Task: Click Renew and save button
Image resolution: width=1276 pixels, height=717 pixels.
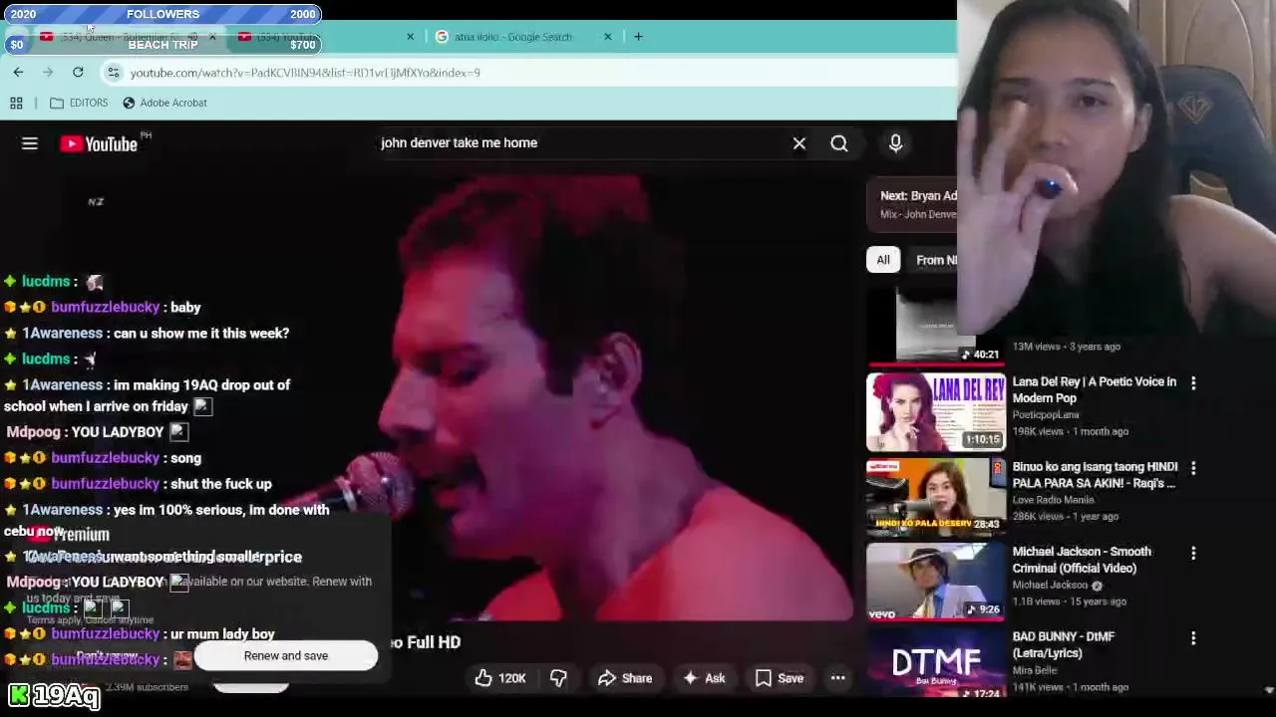Action: click(x=286, y=655)
